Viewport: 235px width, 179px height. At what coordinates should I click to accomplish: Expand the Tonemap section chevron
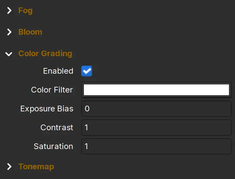point(9,167)
